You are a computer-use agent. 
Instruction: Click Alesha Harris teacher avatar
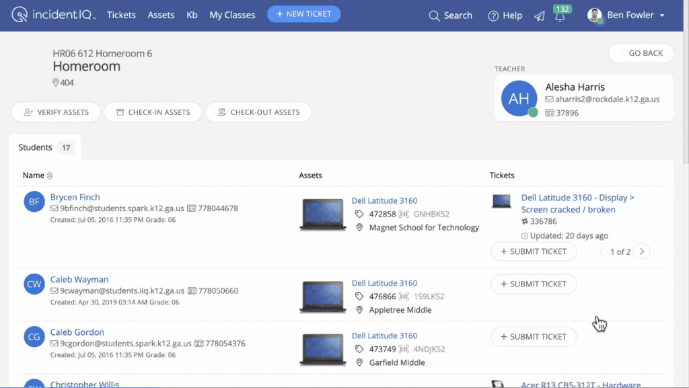519,99
